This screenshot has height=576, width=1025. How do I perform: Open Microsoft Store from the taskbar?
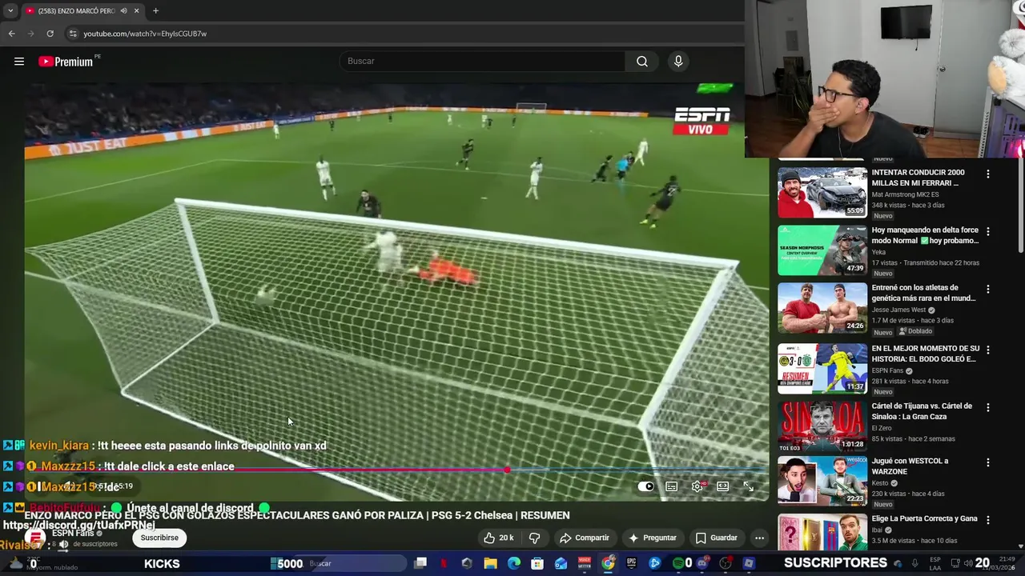[x=537, y=563]
